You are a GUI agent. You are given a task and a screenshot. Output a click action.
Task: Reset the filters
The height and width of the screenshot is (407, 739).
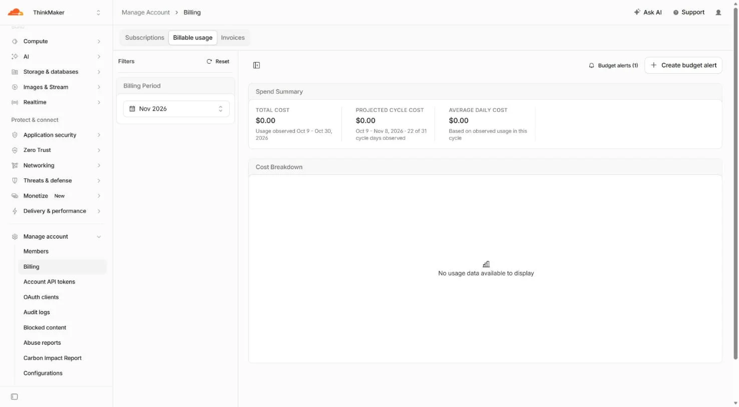click(x=218, y=61)
